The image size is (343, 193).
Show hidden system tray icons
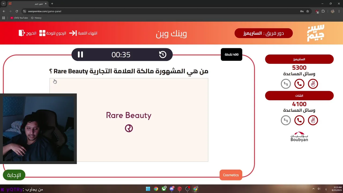314,189
